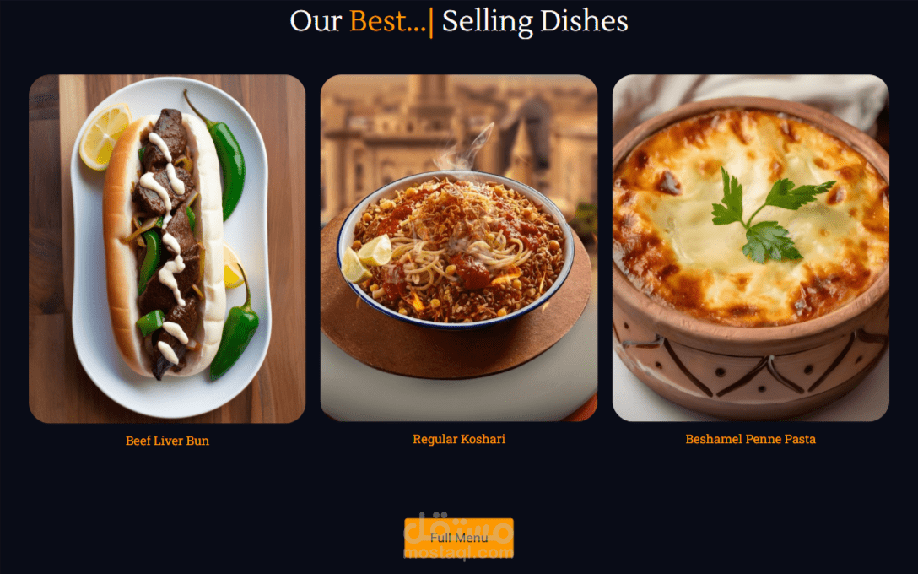Click the orange animated word 'Best...' in heading

[x=387, y=21]
